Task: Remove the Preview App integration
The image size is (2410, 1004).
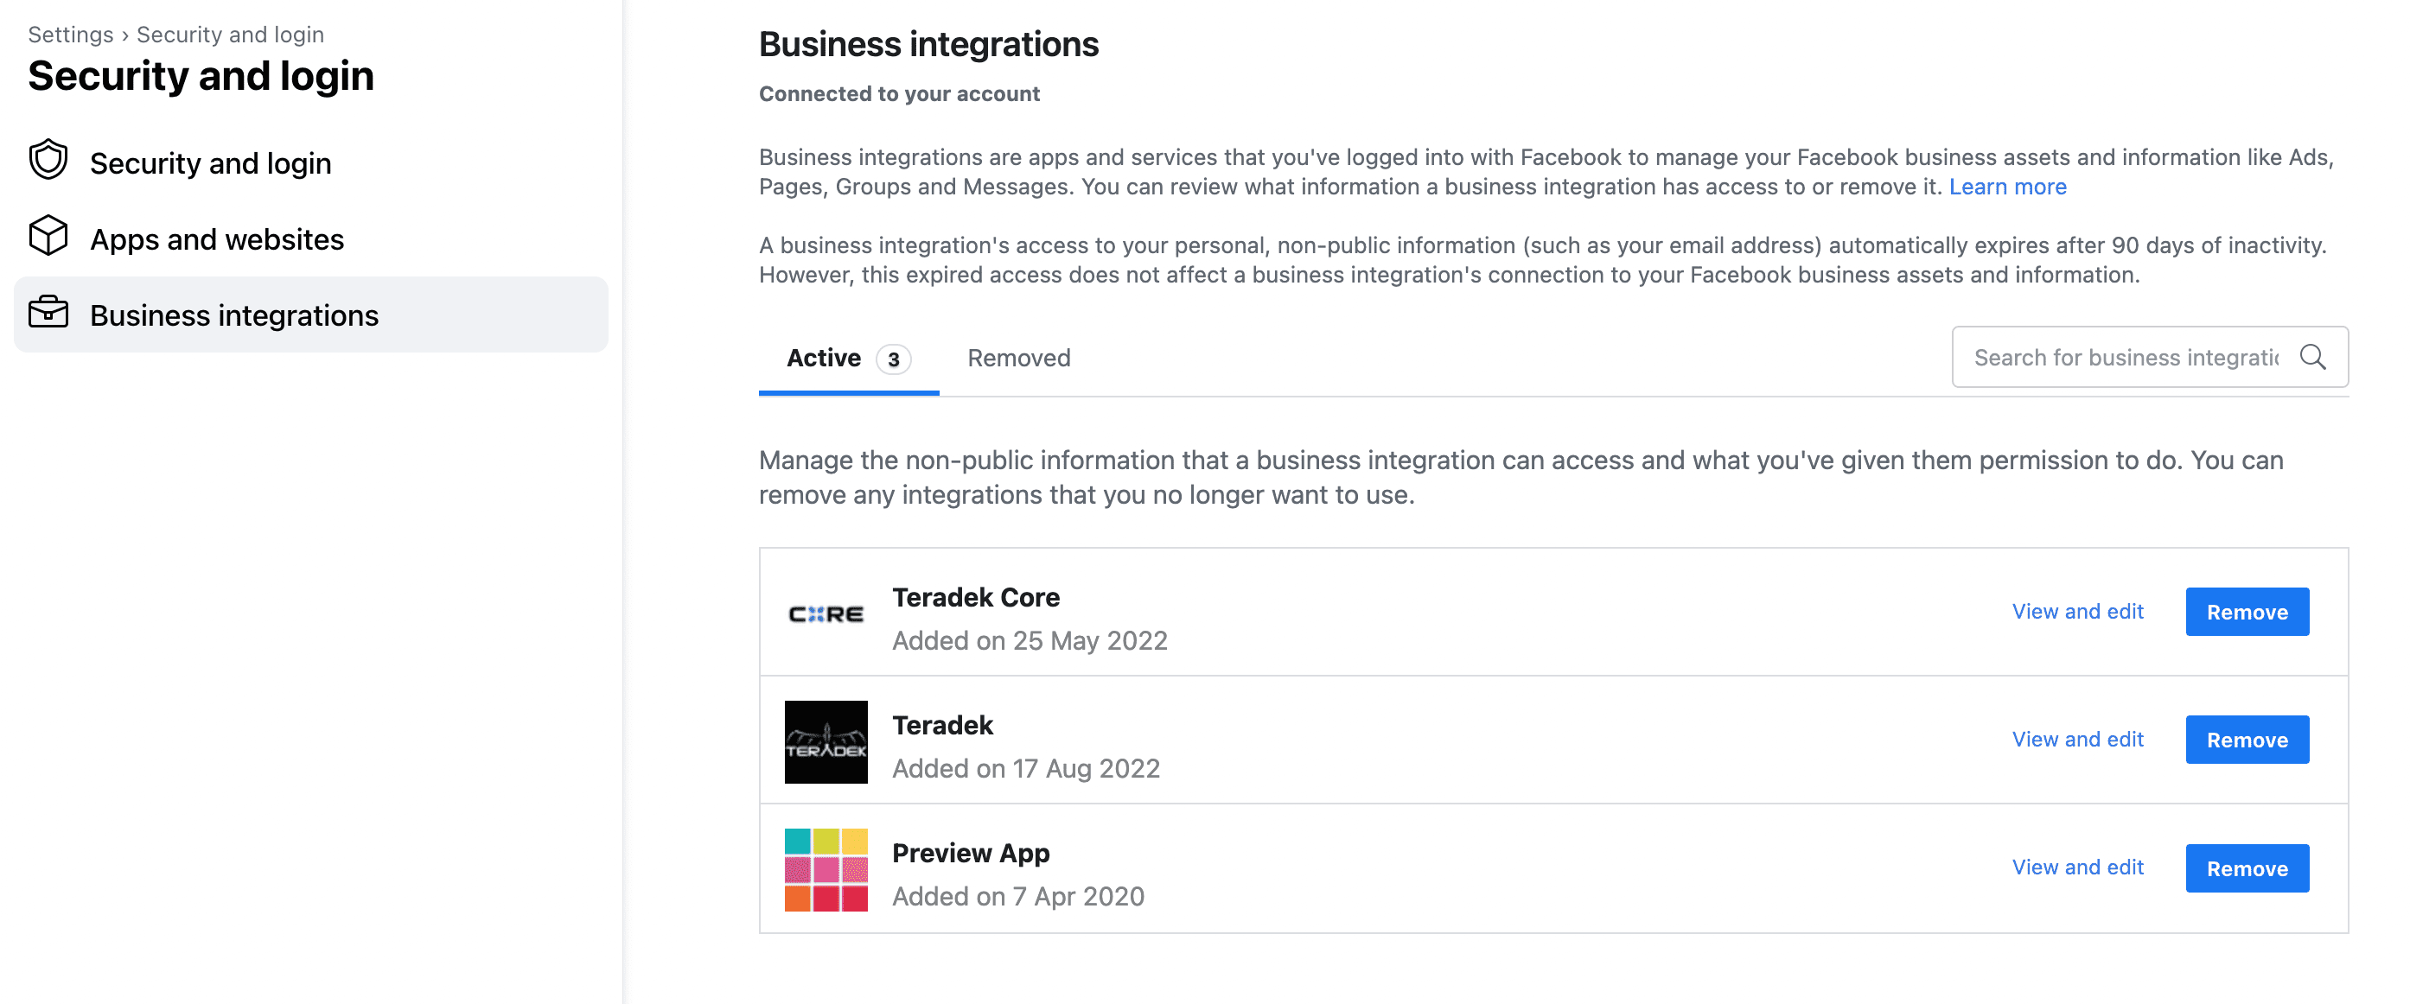Action: coord(2247,867)
